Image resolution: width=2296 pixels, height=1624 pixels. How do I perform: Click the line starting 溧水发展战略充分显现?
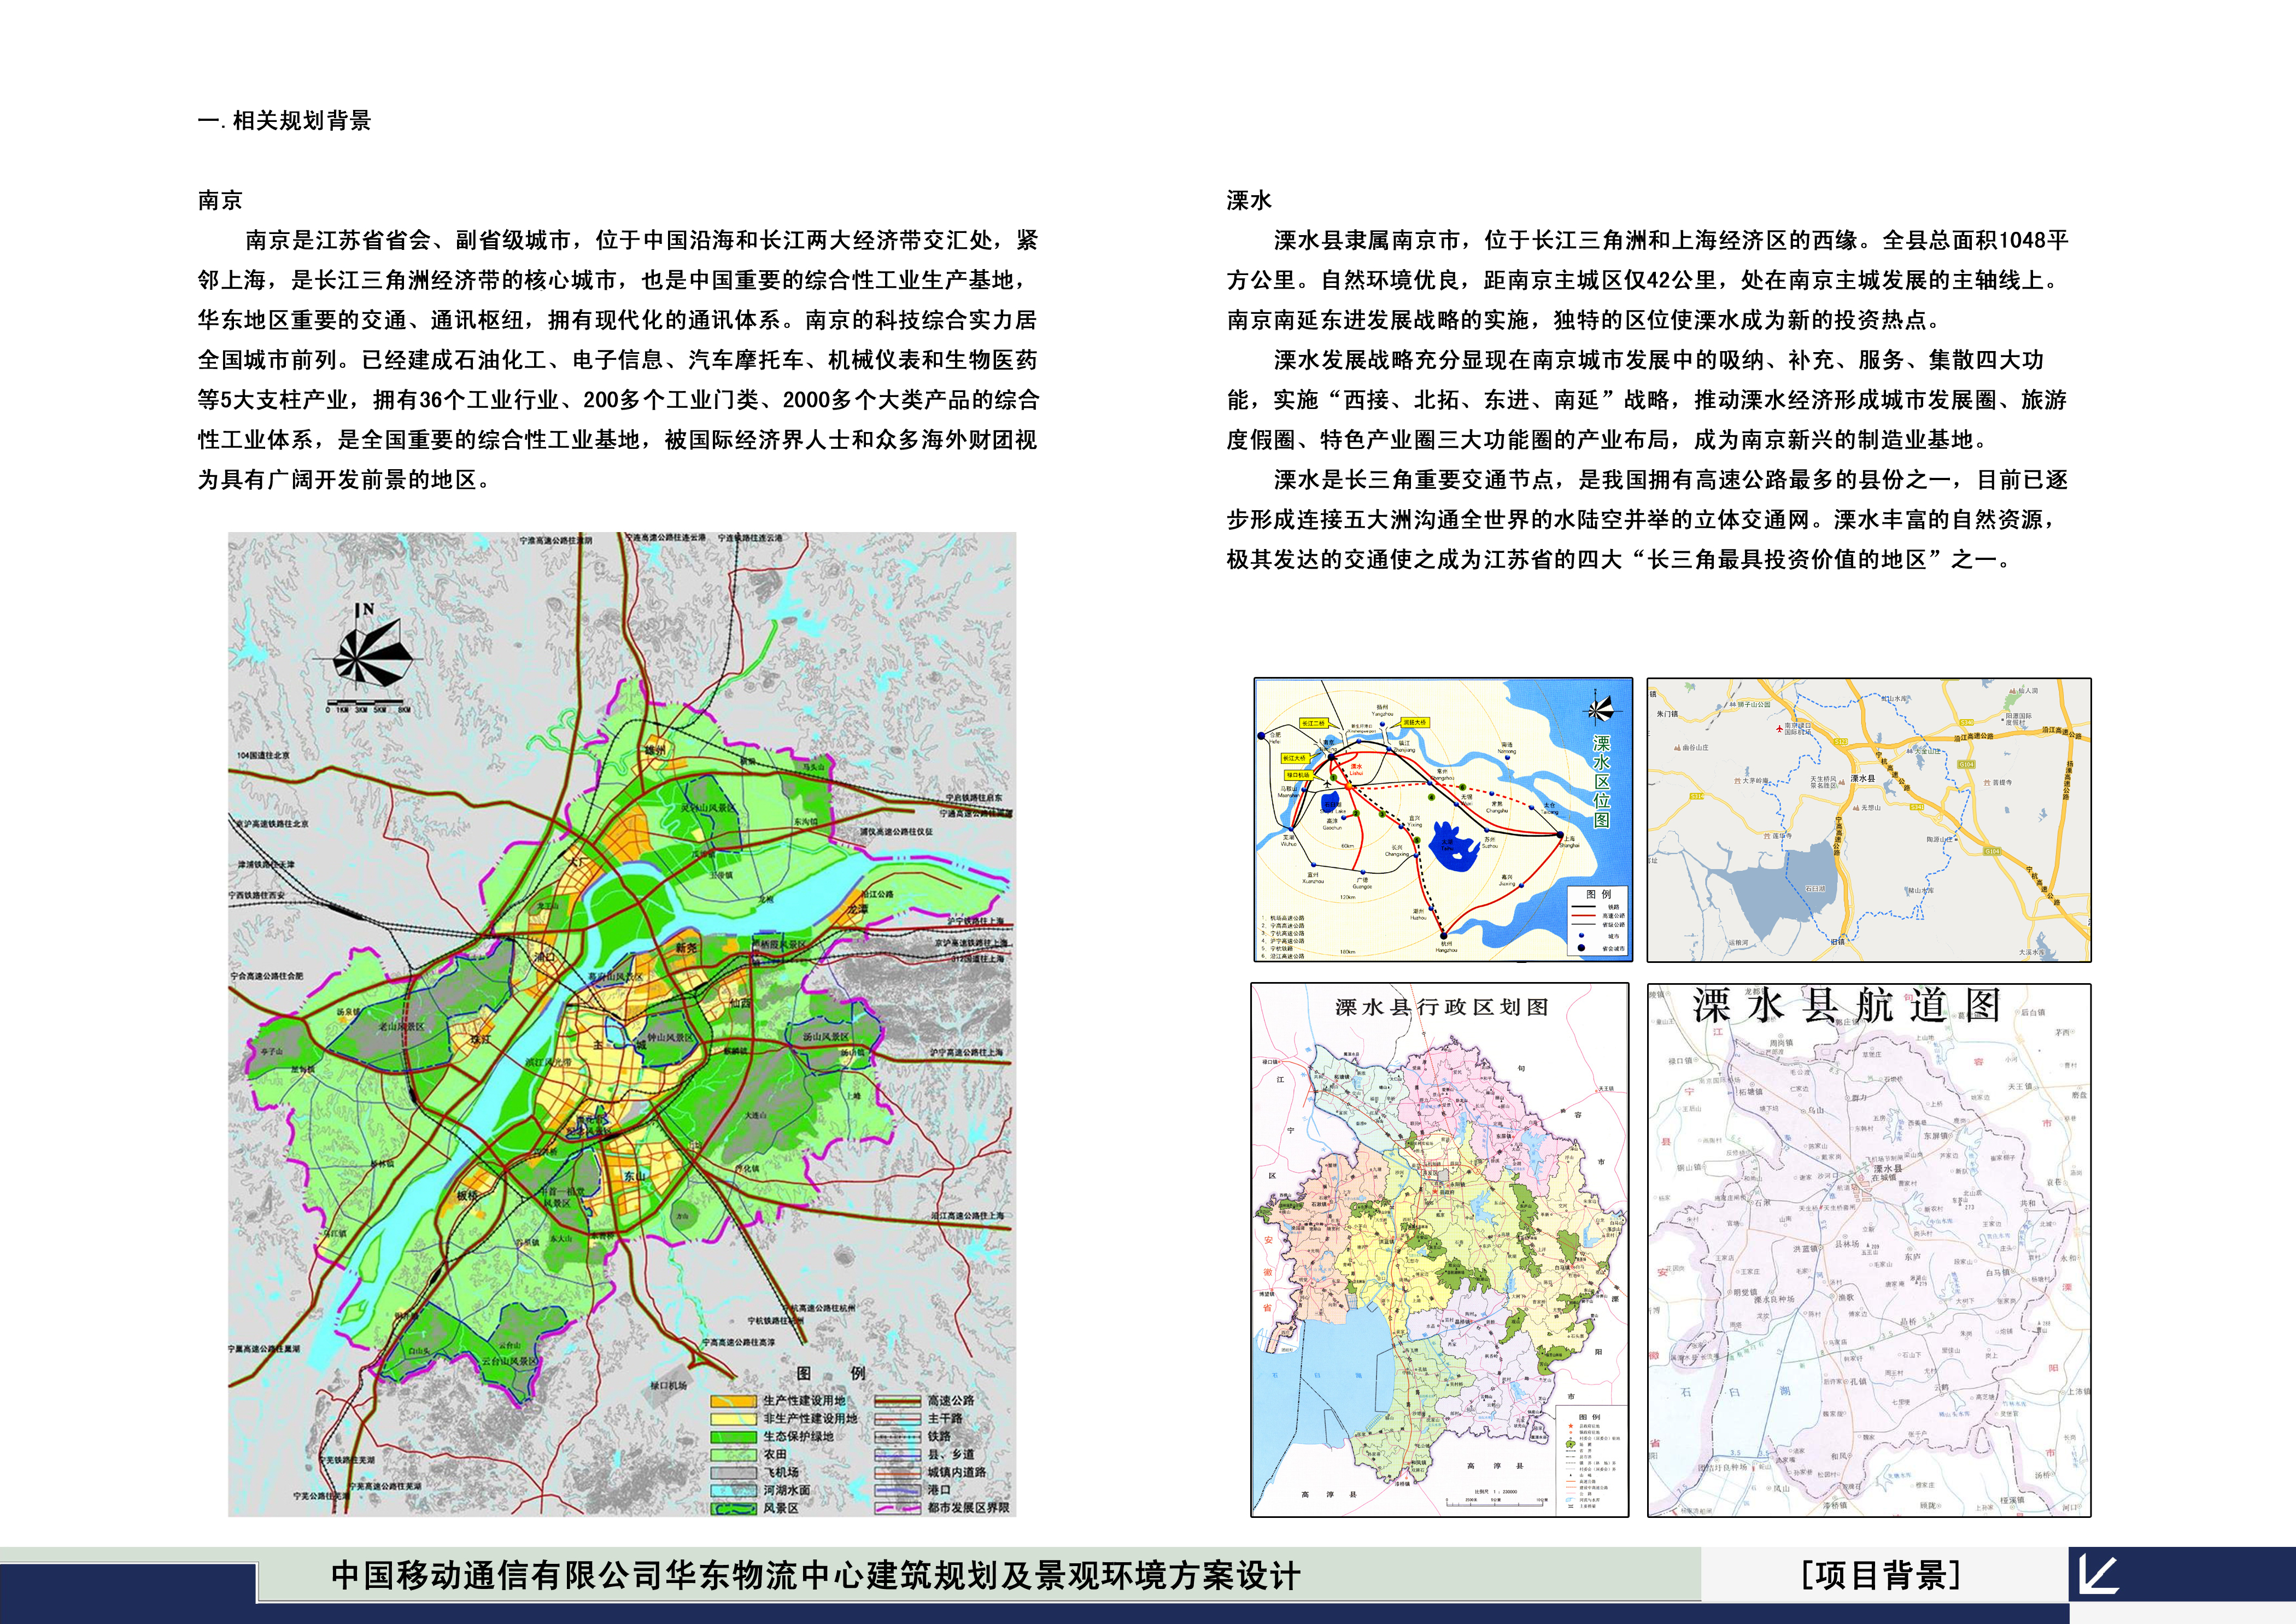click(1659, 360)
